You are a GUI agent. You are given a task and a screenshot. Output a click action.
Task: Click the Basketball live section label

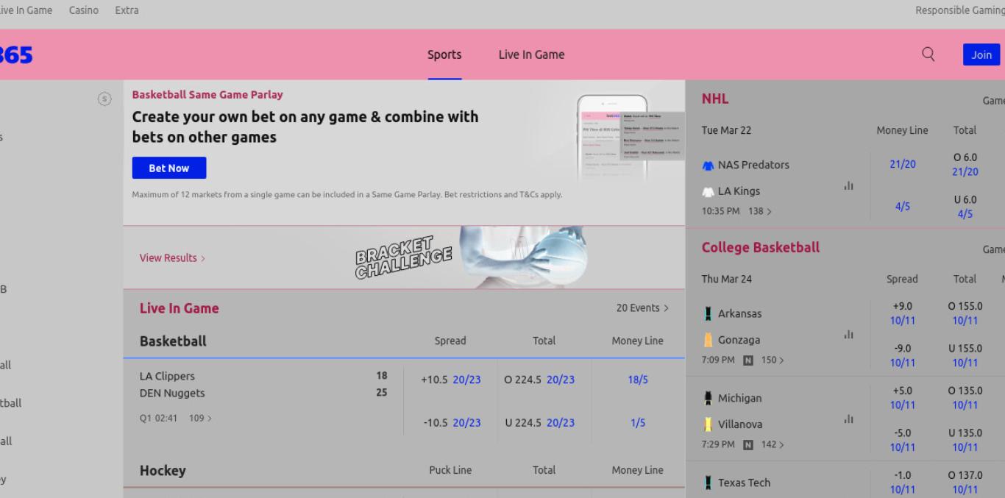[x=173, y=341]
